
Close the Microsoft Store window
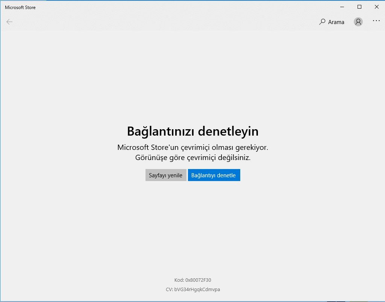click(x=376, y=7)
